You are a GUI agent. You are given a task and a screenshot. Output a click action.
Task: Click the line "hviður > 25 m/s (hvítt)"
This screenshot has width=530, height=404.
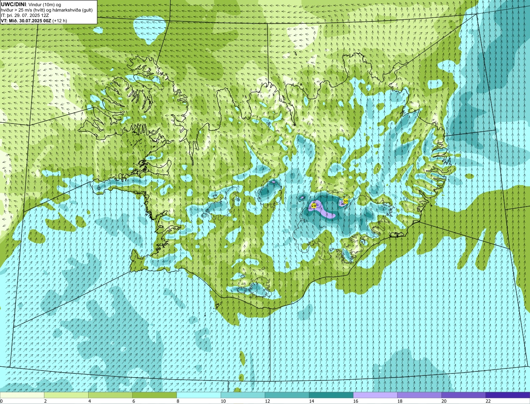[24, 10]
